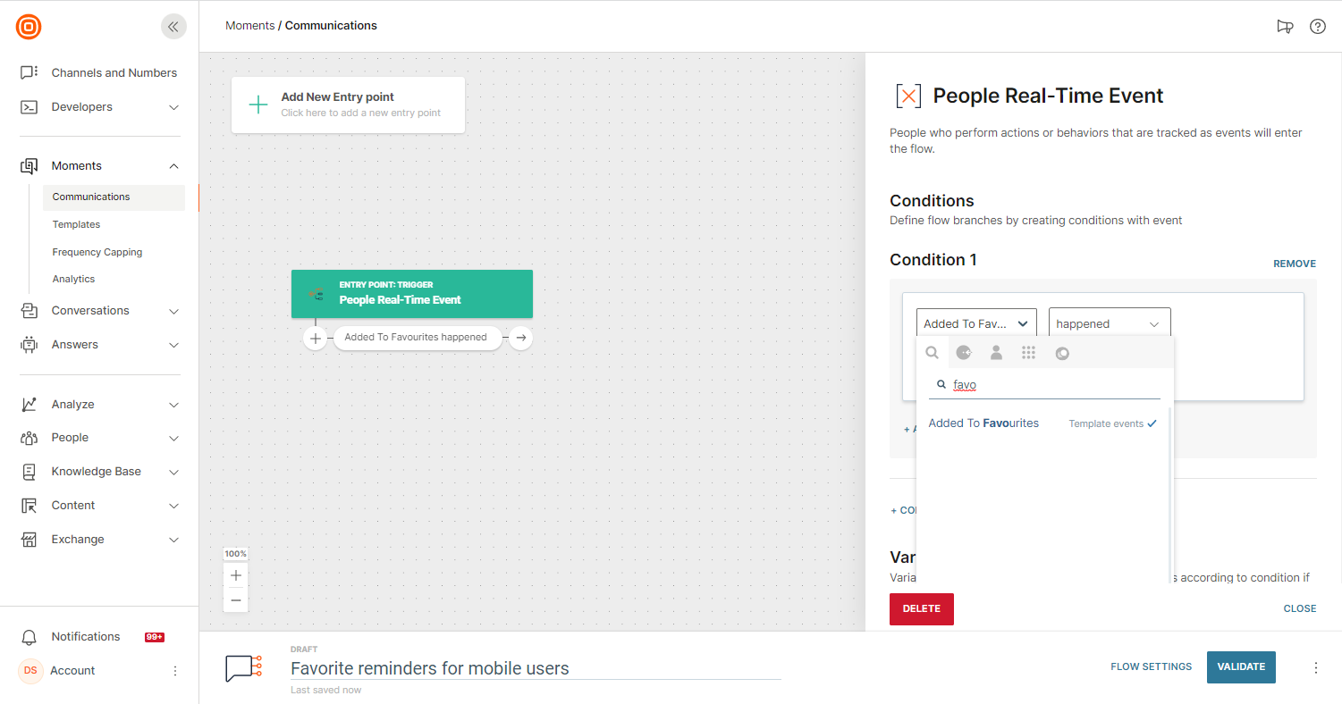Expand the Developers menu section
The height and width of the screenshot is (704, 1342).
pyautogui.click(x=100, y=107)
